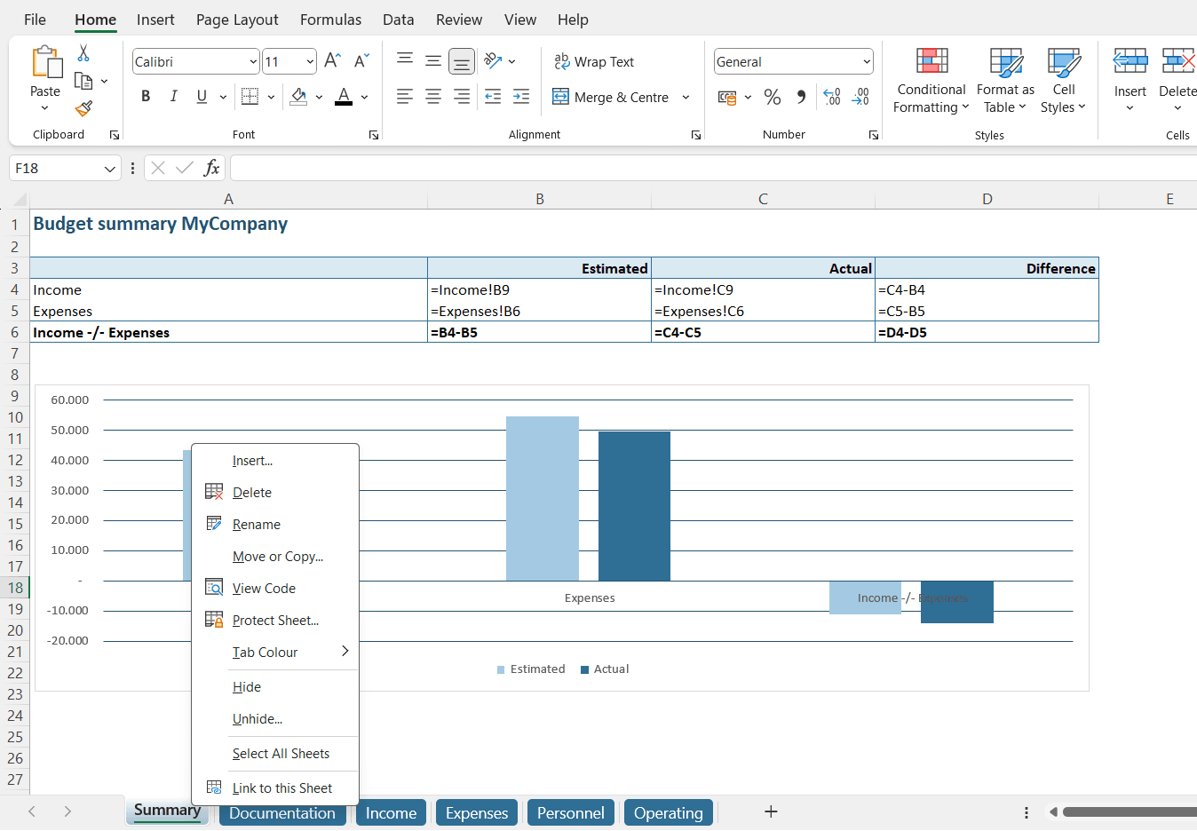Click the Insert Function fx icon

[x=211, y=168]
